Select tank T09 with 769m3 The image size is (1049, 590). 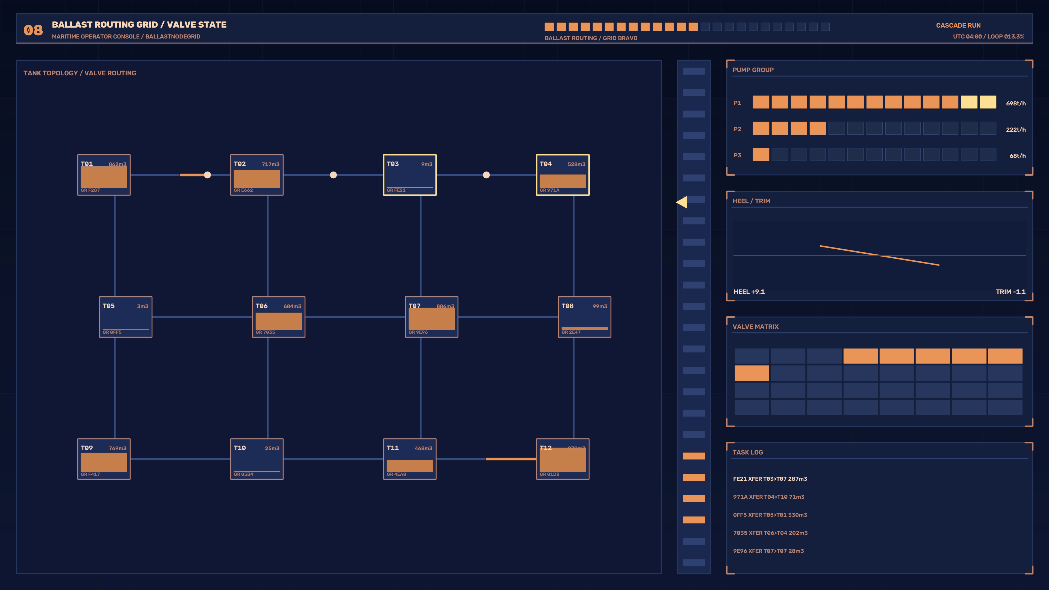click(104, 459)
